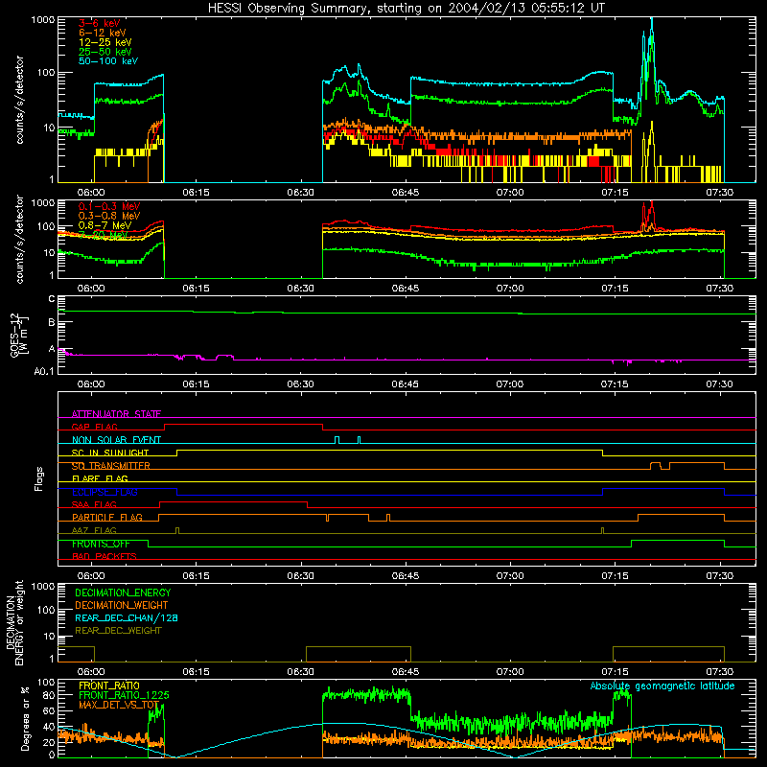Click the DECIMATION_WEIGHT legend label
Viewport: 767px width, 767px height.
(122, 605)
